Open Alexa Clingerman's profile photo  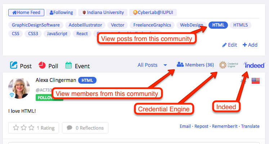pyautogui.click(x=19, y=88)
